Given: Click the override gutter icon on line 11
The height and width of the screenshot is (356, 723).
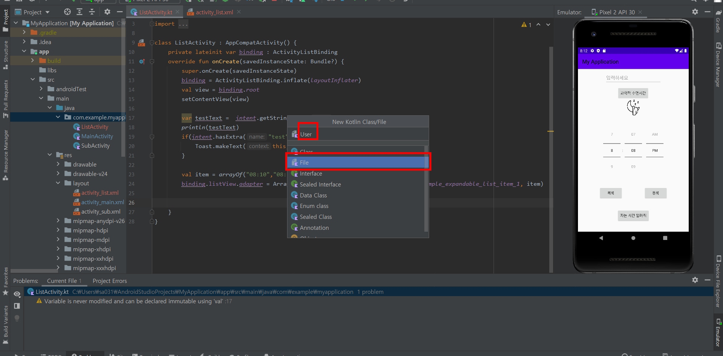Looking at the screenshot, I should point(142,61).
